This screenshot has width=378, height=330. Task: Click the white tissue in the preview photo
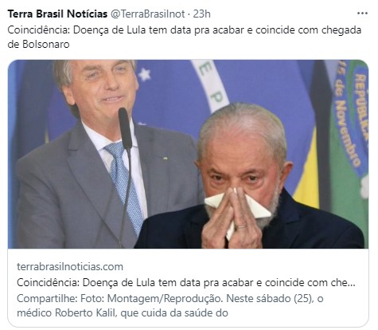(x=239, y=210)
